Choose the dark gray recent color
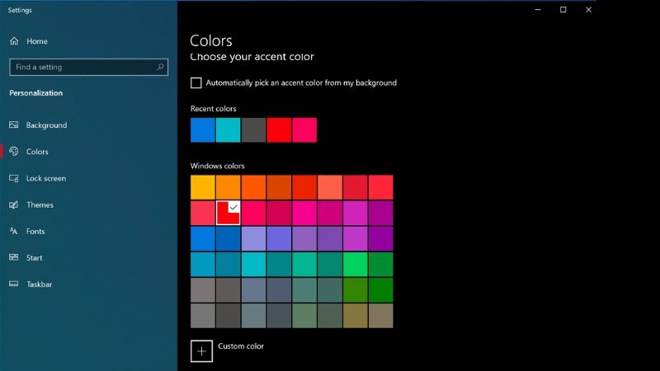Image resolution: width=660 pixels, height=371 pixels. (x=254, y=130)
